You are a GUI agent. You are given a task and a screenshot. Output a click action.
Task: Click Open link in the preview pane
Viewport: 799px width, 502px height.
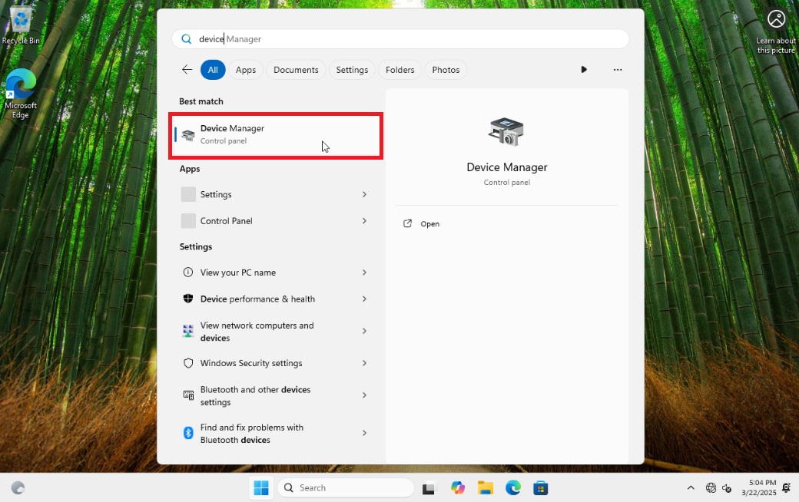point(429,224)
